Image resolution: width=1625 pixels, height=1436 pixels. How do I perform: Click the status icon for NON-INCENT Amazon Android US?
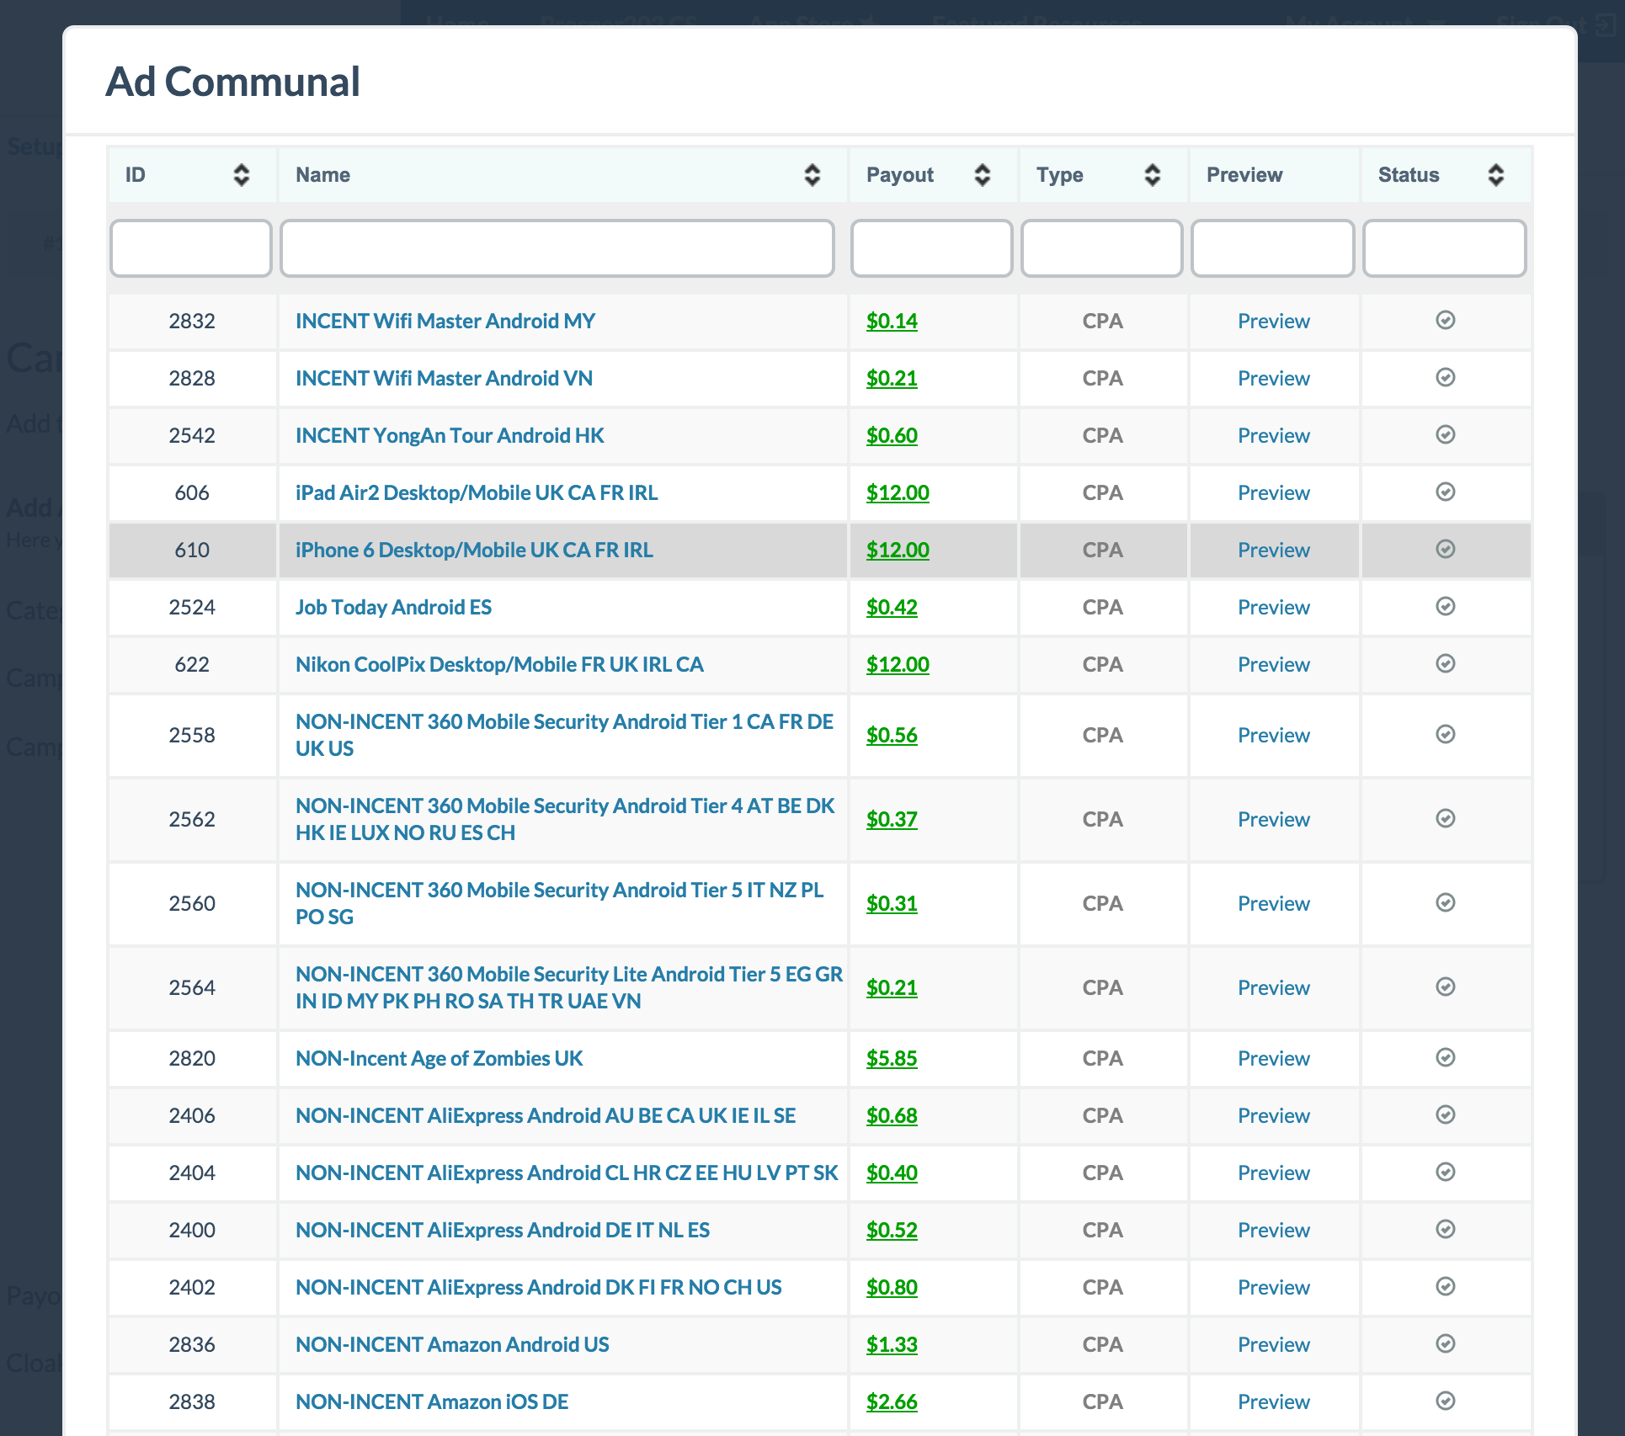(1445, 1344)
